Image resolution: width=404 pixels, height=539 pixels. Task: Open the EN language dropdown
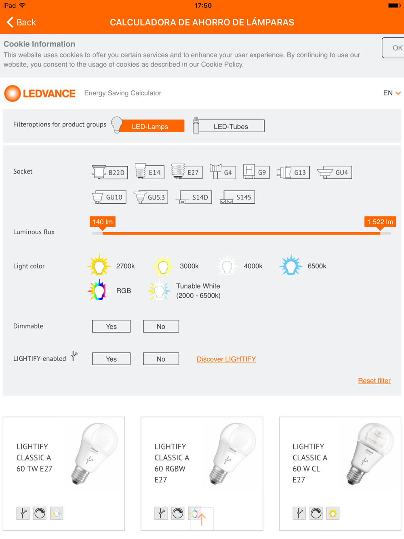(391, 93)
